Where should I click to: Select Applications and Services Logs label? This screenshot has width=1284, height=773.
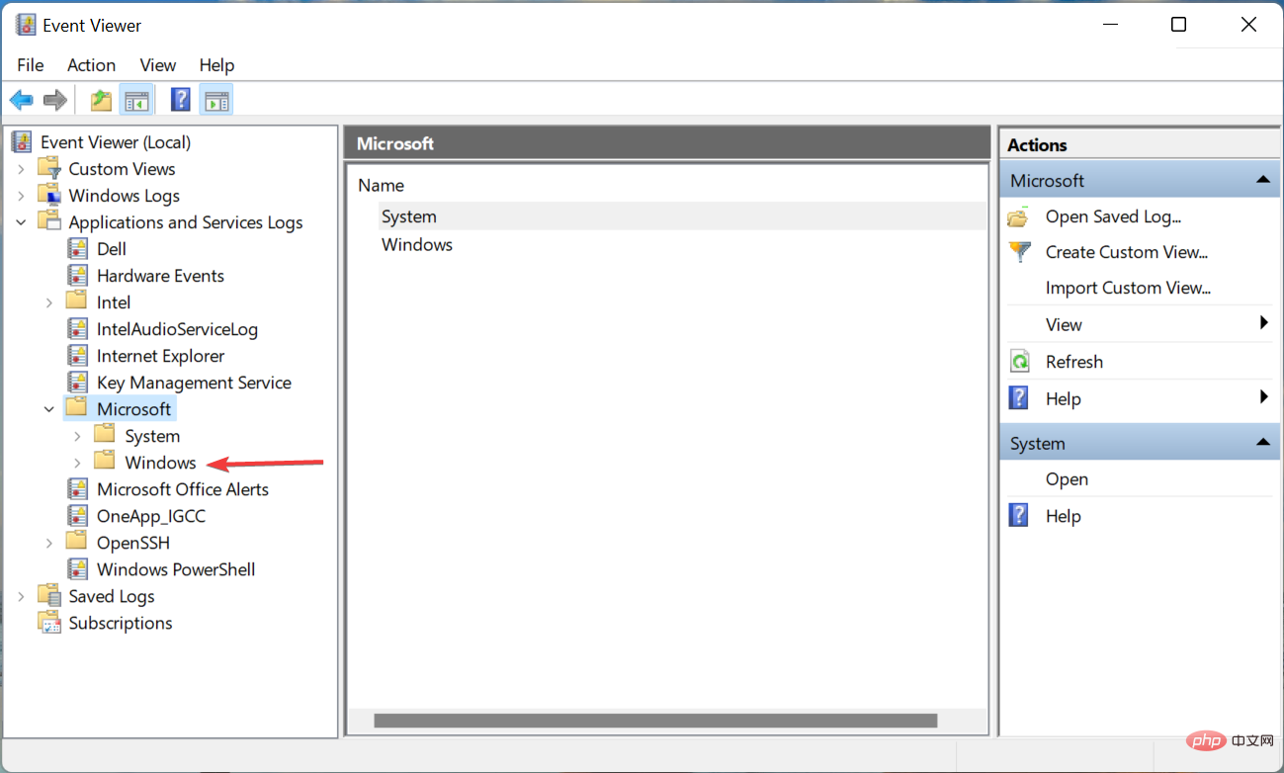pos(185,222)
